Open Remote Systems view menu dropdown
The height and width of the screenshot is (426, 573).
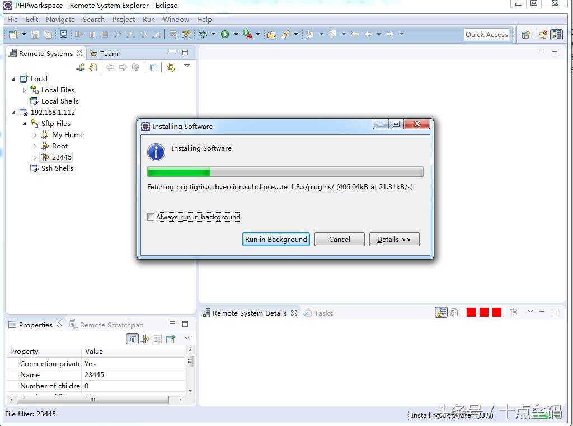point(187,66)
